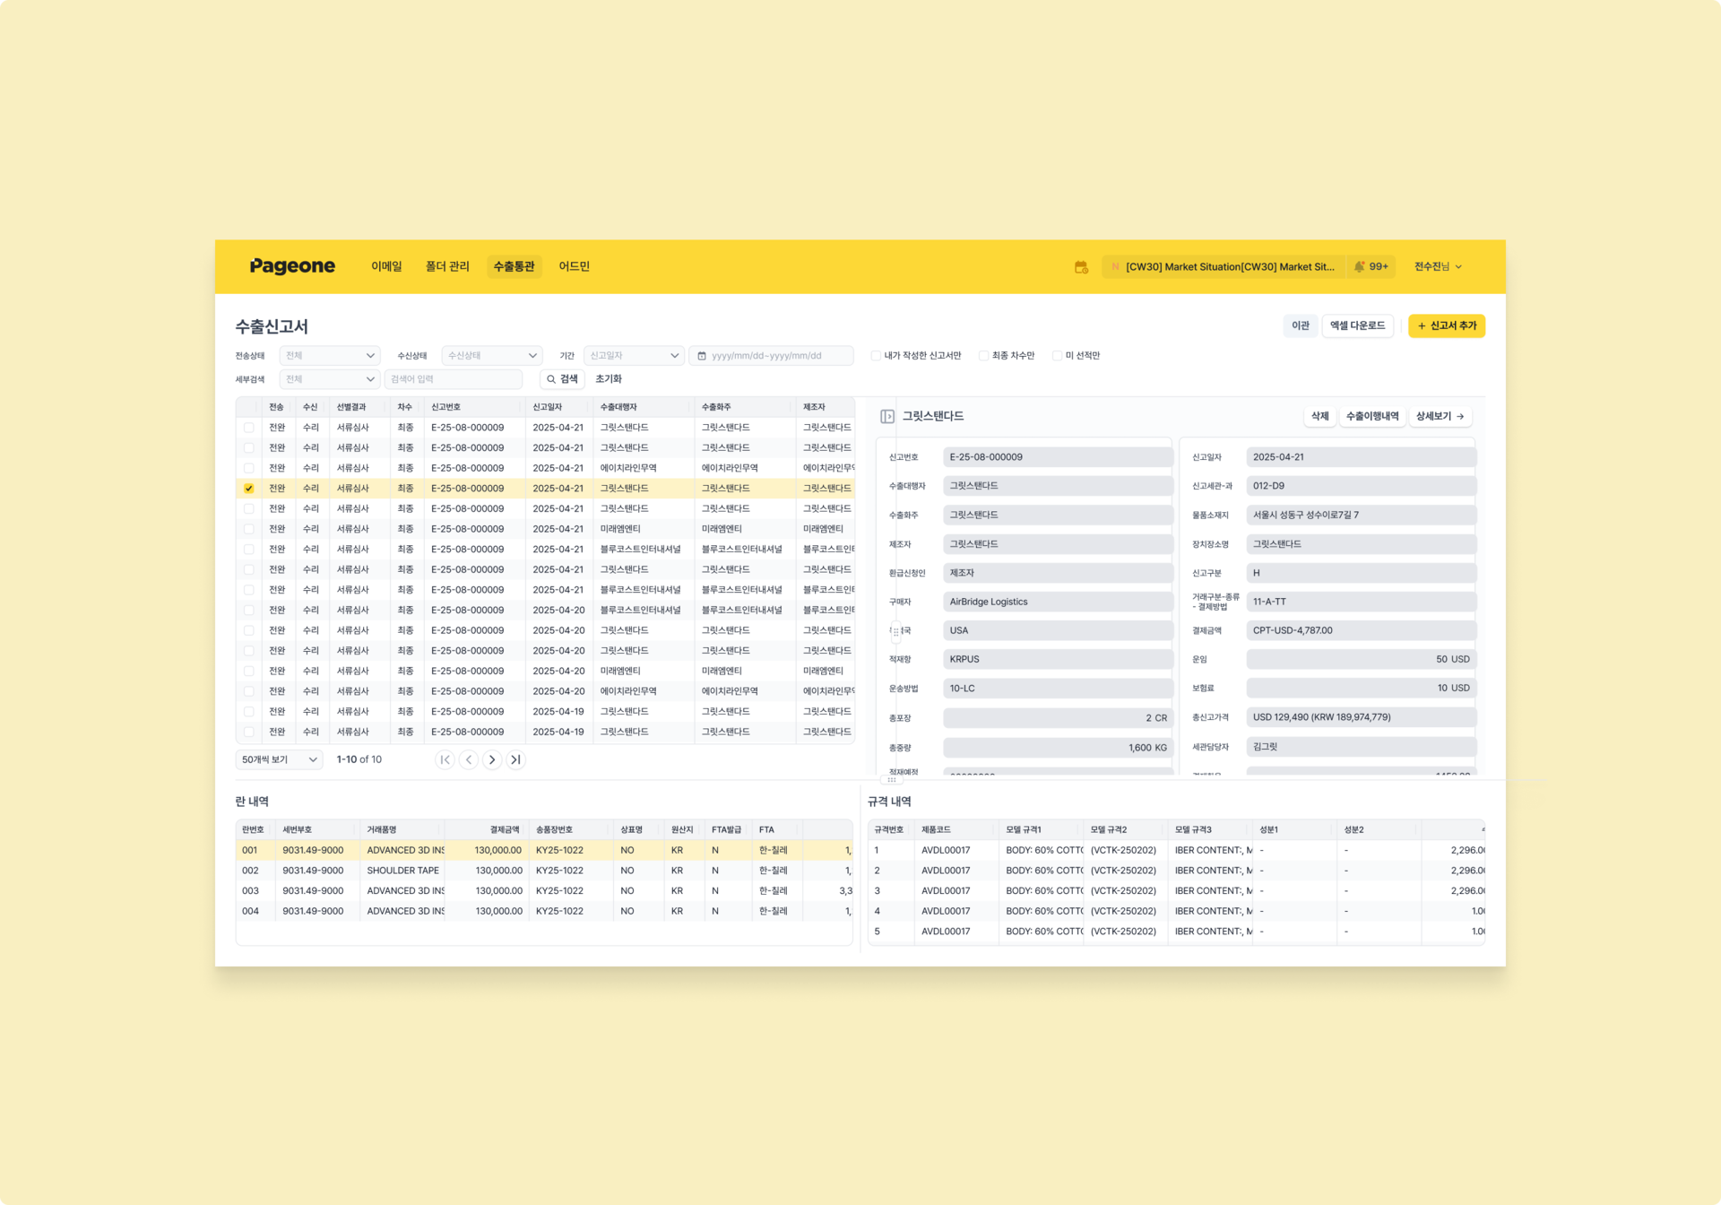Enable the 내가 작성한 신고서만 checkbox
Viewport: 1721px width, 1205px height.
click(x=876, y=356)
